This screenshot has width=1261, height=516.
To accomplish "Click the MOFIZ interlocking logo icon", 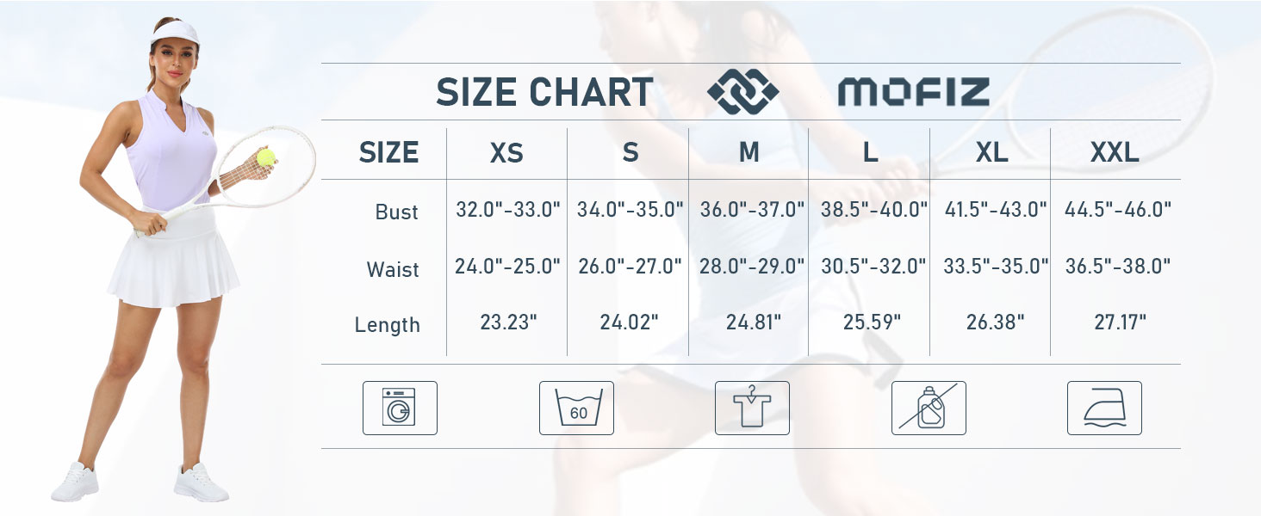I will [x=742, y=91].
